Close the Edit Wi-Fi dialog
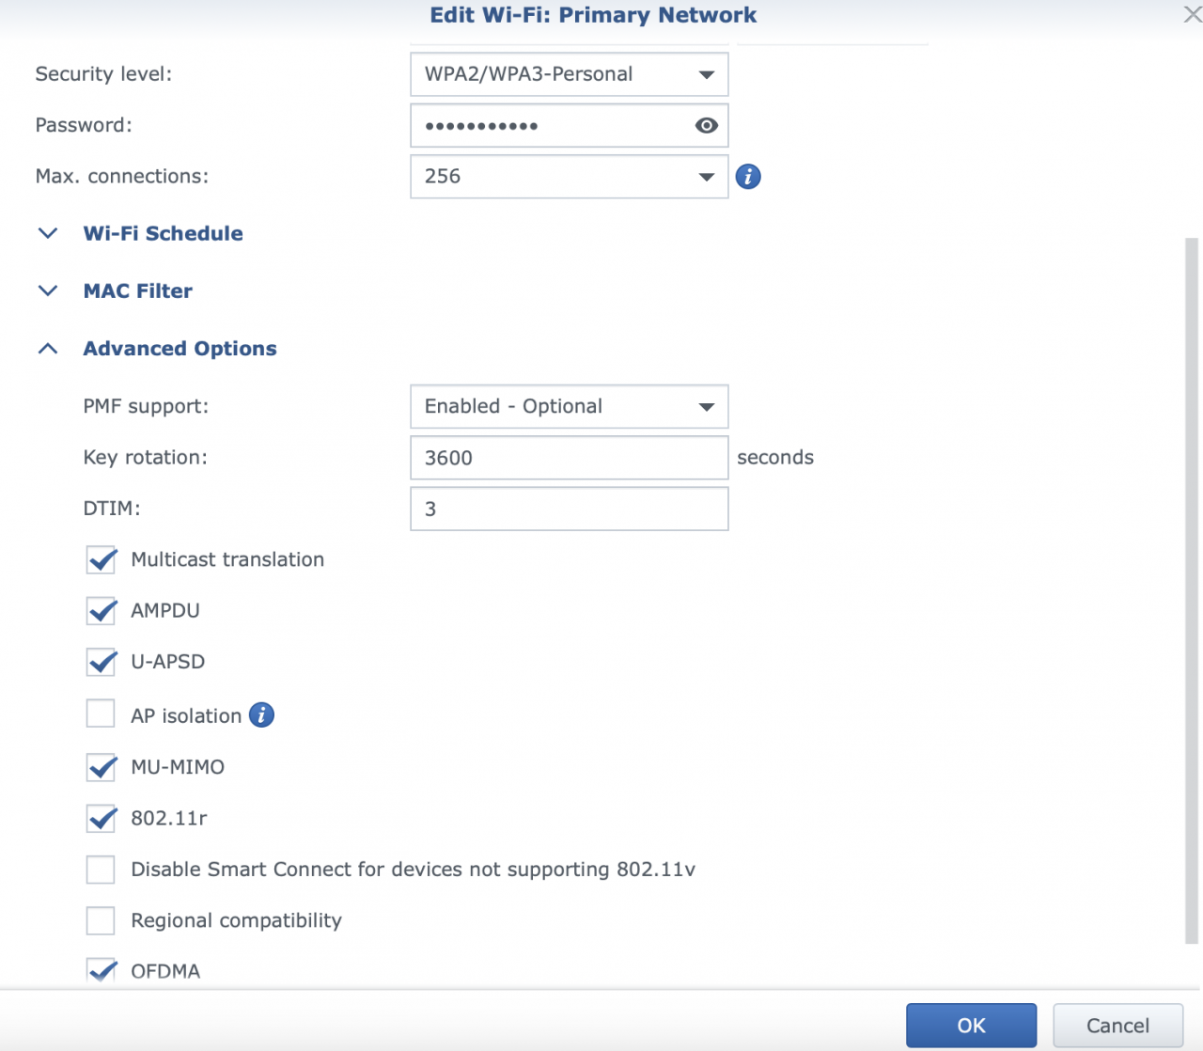 pyautogui.click(x=1192, y=14)
